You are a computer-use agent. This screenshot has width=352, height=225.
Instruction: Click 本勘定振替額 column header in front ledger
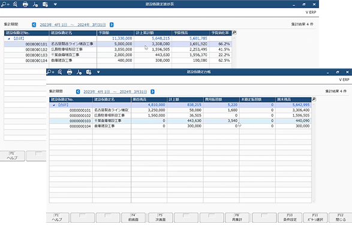[257, 99]
